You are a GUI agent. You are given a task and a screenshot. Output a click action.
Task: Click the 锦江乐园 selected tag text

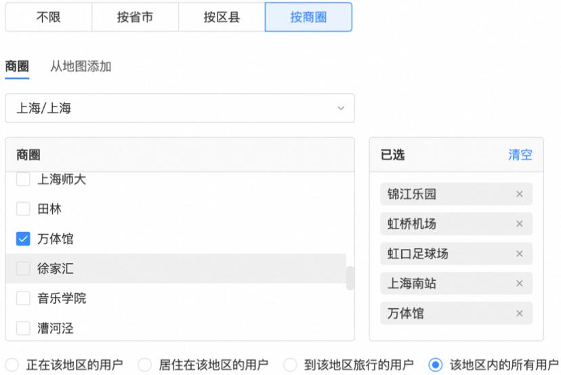pyautogui.click(x=412, y=194)
